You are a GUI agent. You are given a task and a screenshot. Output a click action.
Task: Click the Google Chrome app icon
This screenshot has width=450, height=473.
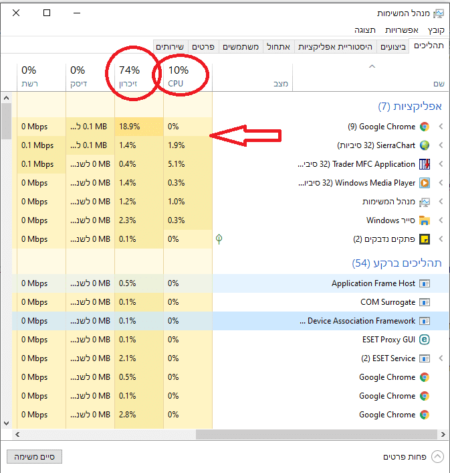(x=425, y=127)
